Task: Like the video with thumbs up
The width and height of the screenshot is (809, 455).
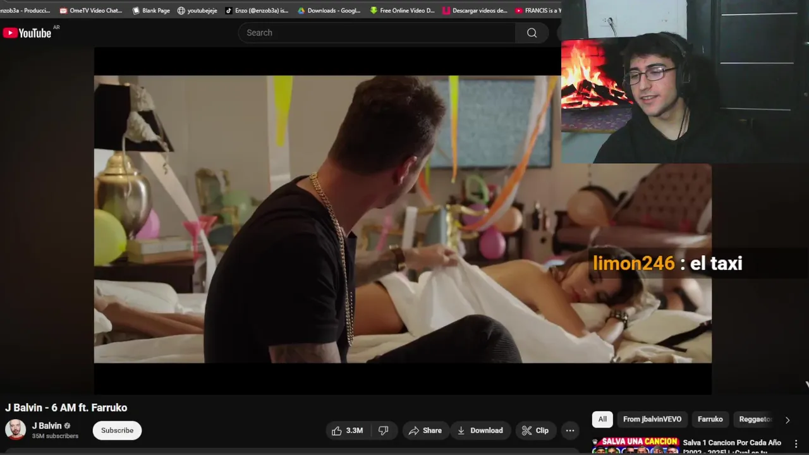Action: point(347,430)
